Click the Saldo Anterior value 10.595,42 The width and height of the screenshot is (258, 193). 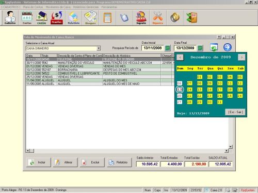click(148, 164)
